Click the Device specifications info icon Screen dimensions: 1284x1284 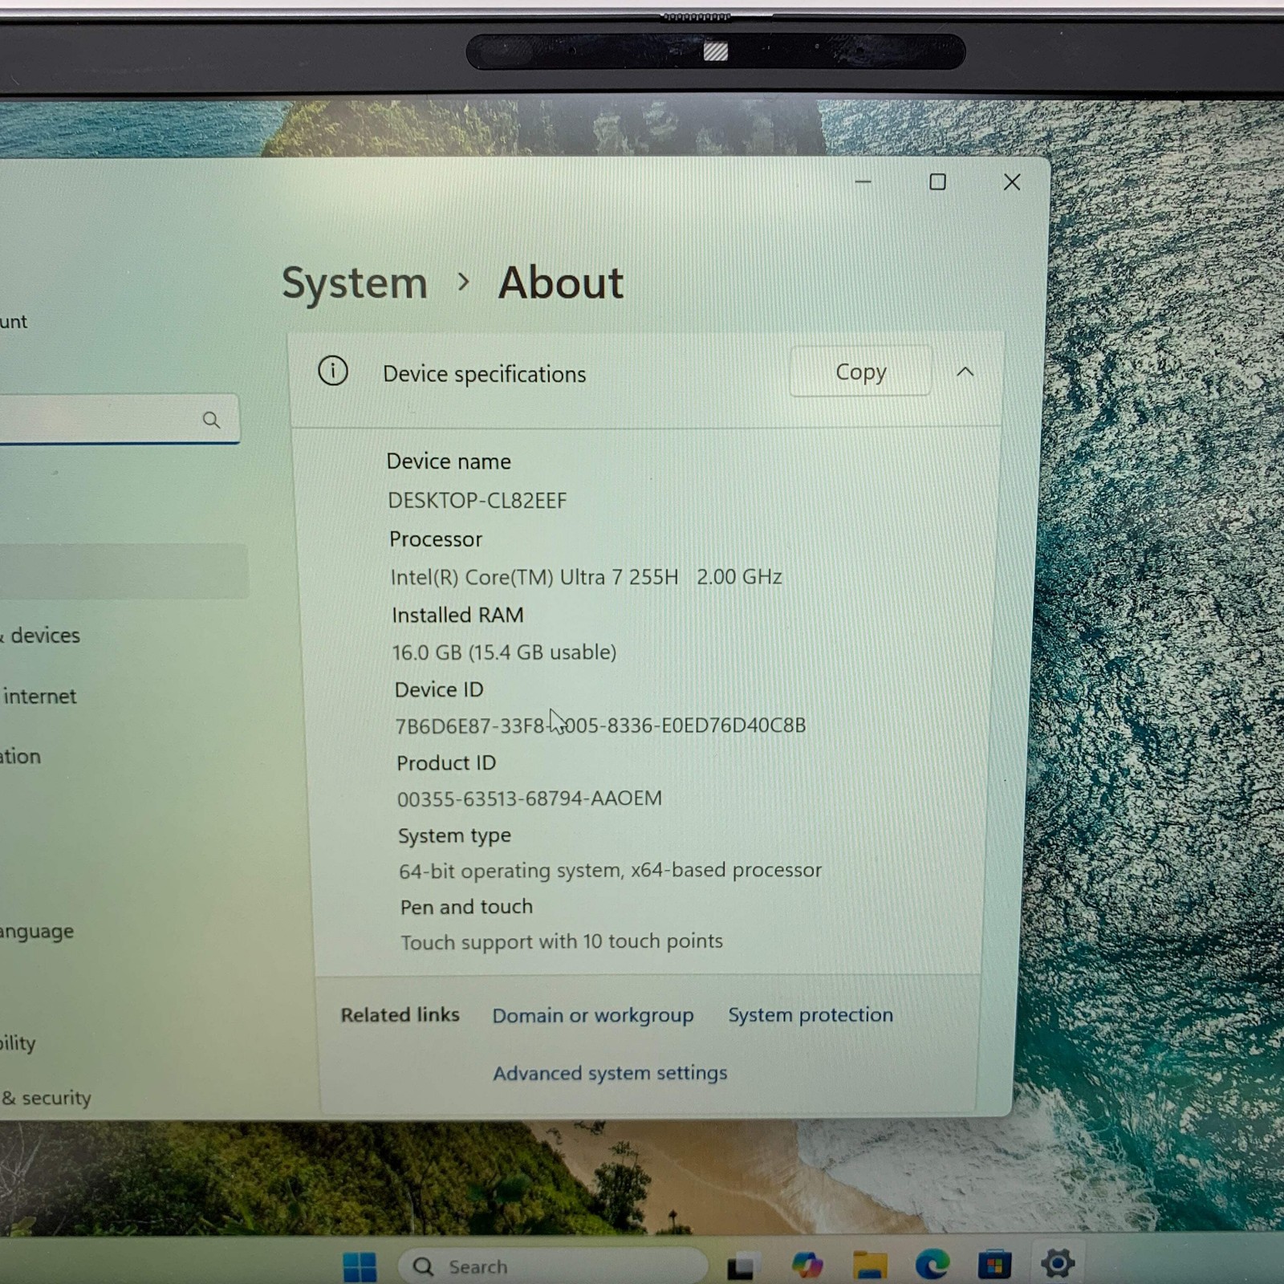(333, 371)
